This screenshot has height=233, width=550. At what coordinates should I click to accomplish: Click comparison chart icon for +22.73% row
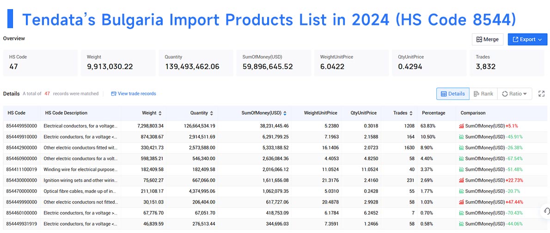coord(461,180)
